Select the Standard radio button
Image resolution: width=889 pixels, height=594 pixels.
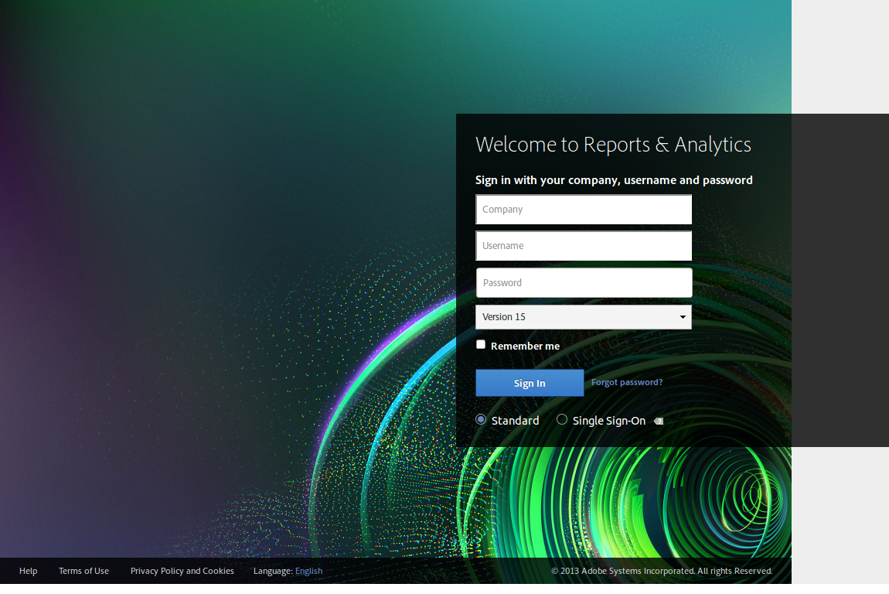point(481,420)
